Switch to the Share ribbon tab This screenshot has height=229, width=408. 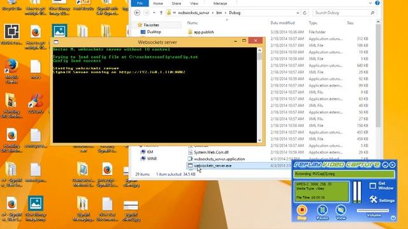tap(176, 3)
